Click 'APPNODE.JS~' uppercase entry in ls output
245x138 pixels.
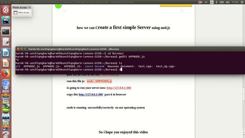[x=73, y=66]
